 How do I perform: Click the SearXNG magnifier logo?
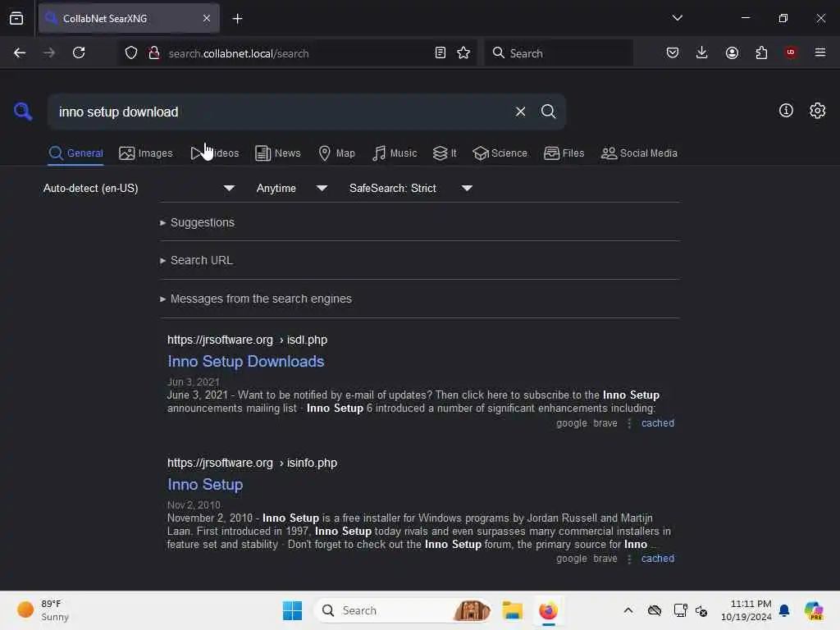pyautogui.click(x=23, y=112)
